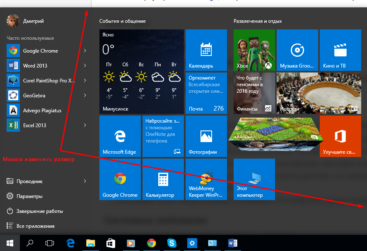Expand Corel PaintShop Pro jump list arrow
This screenshot has height=251, width=367.
pyautogui.click(x=85, y=80)
